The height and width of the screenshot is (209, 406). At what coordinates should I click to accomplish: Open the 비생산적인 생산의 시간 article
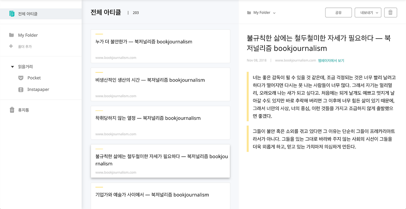(x=160, y=84)
